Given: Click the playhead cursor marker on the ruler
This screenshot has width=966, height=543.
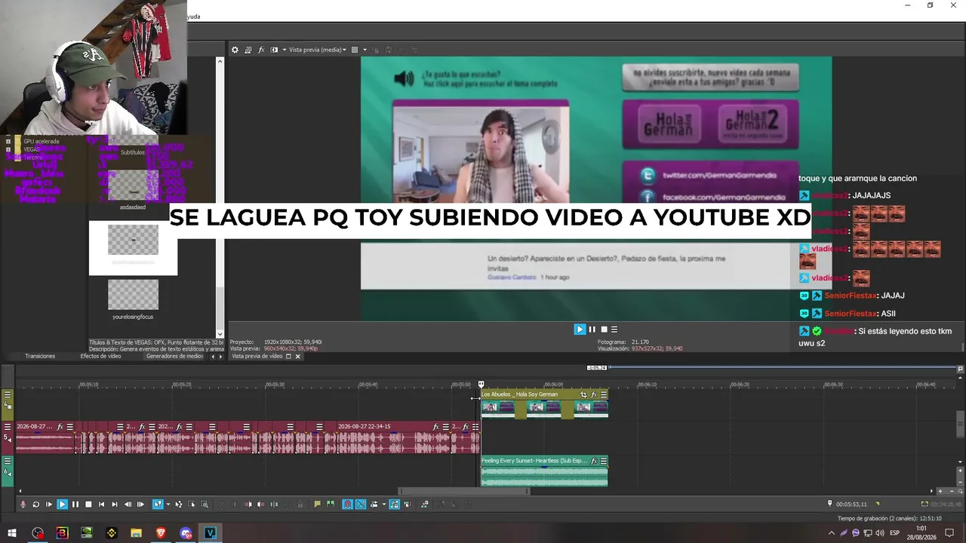Looking at the screenshot, I should coord(481,385).
